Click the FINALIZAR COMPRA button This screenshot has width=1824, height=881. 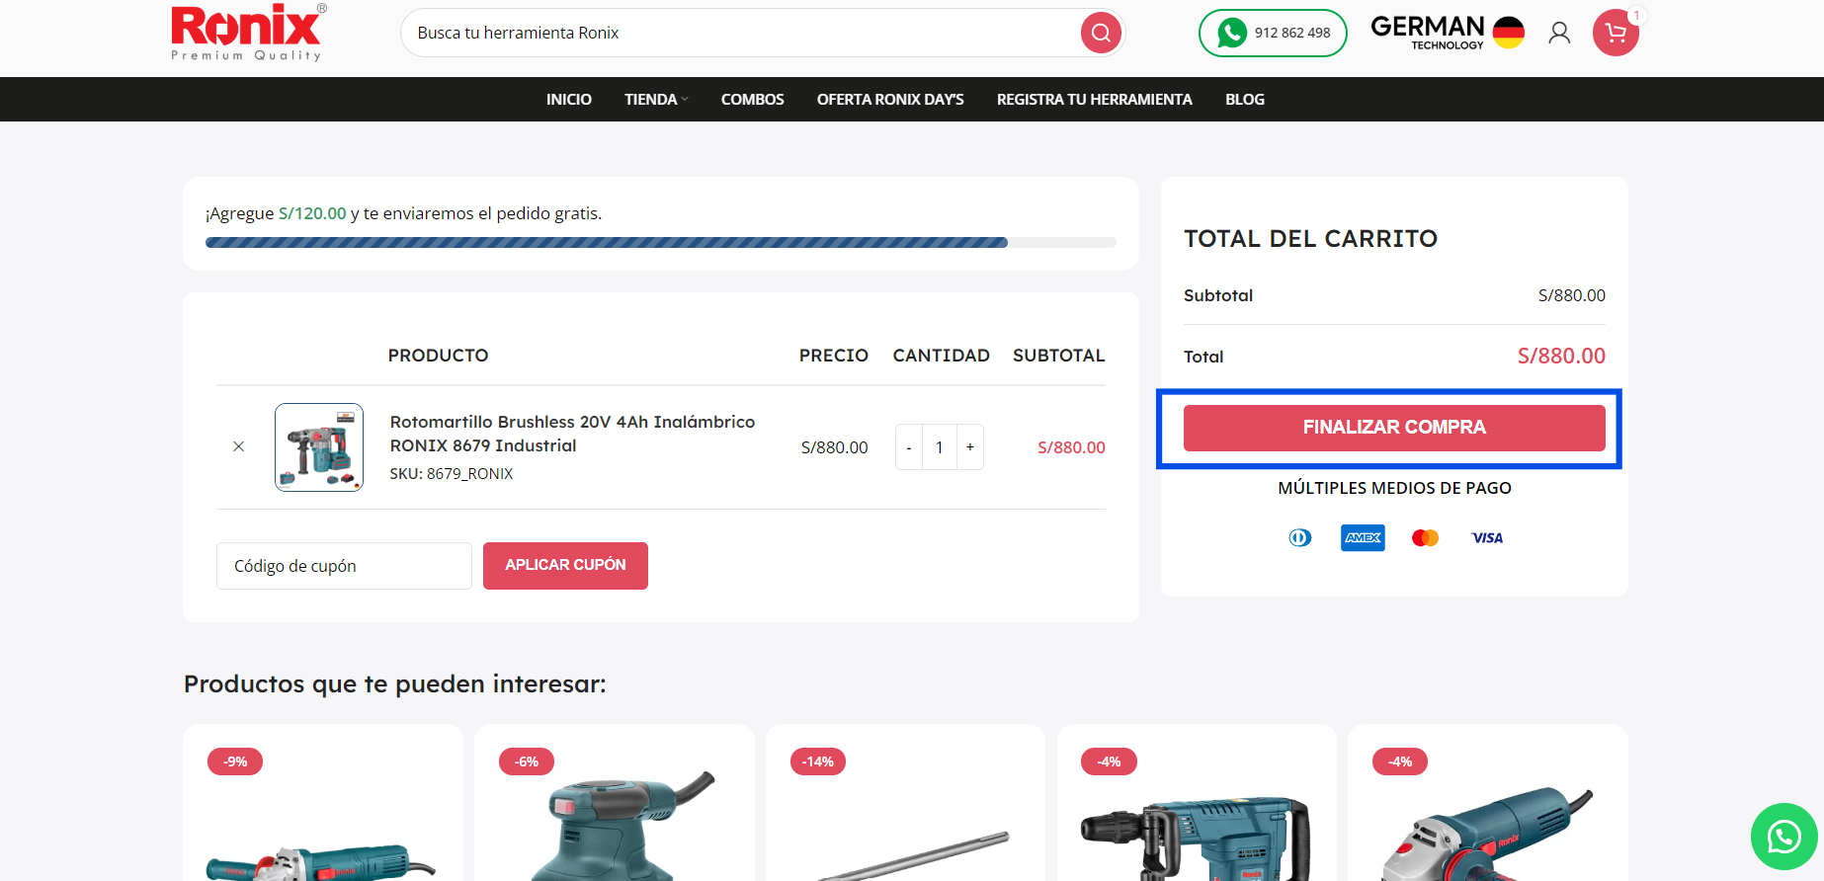pyautogui.click(x=1394, y=428)
